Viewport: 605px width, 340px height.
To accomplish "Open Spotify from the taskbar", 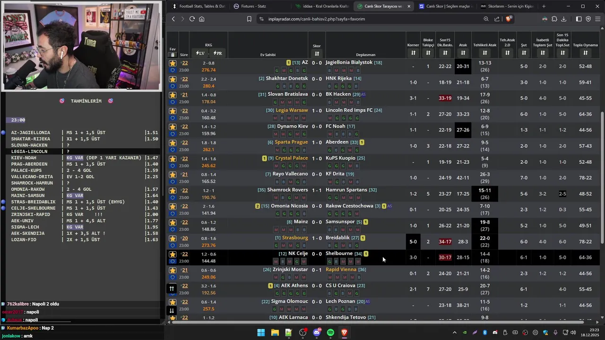I will click(x=330, y=332).
